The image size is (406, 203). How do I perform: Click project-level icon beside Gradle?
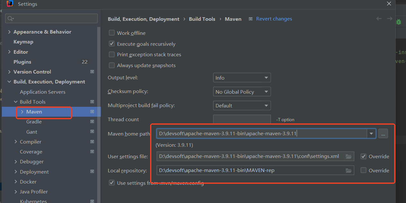(92, 121)
